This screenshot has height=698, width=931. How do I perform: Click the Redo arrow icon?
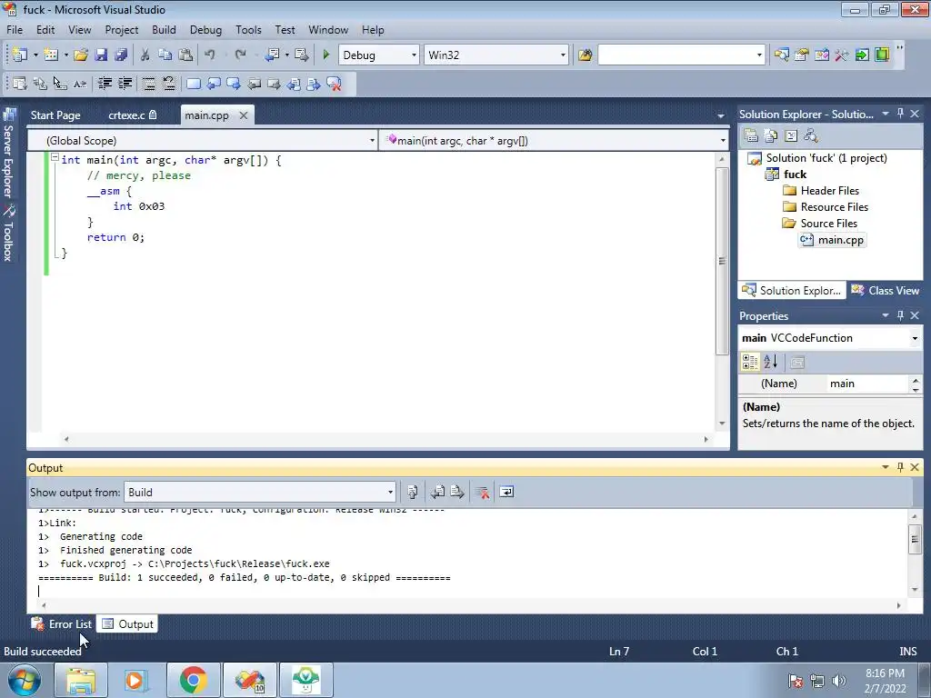coord(240,55)
